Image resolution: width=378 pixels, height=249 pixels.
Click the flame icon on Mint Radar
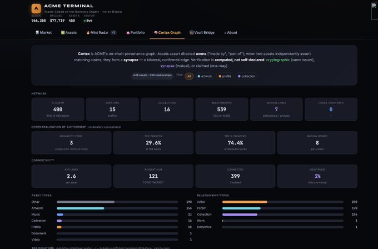[88, 33]
